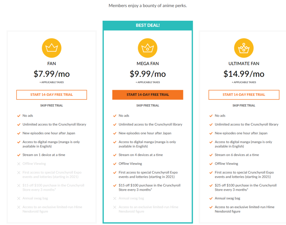The height and width of the screenshot is (225, 286).
Task: Skip free trial under Ultimate Fan plan
Action: click(244, 106)
